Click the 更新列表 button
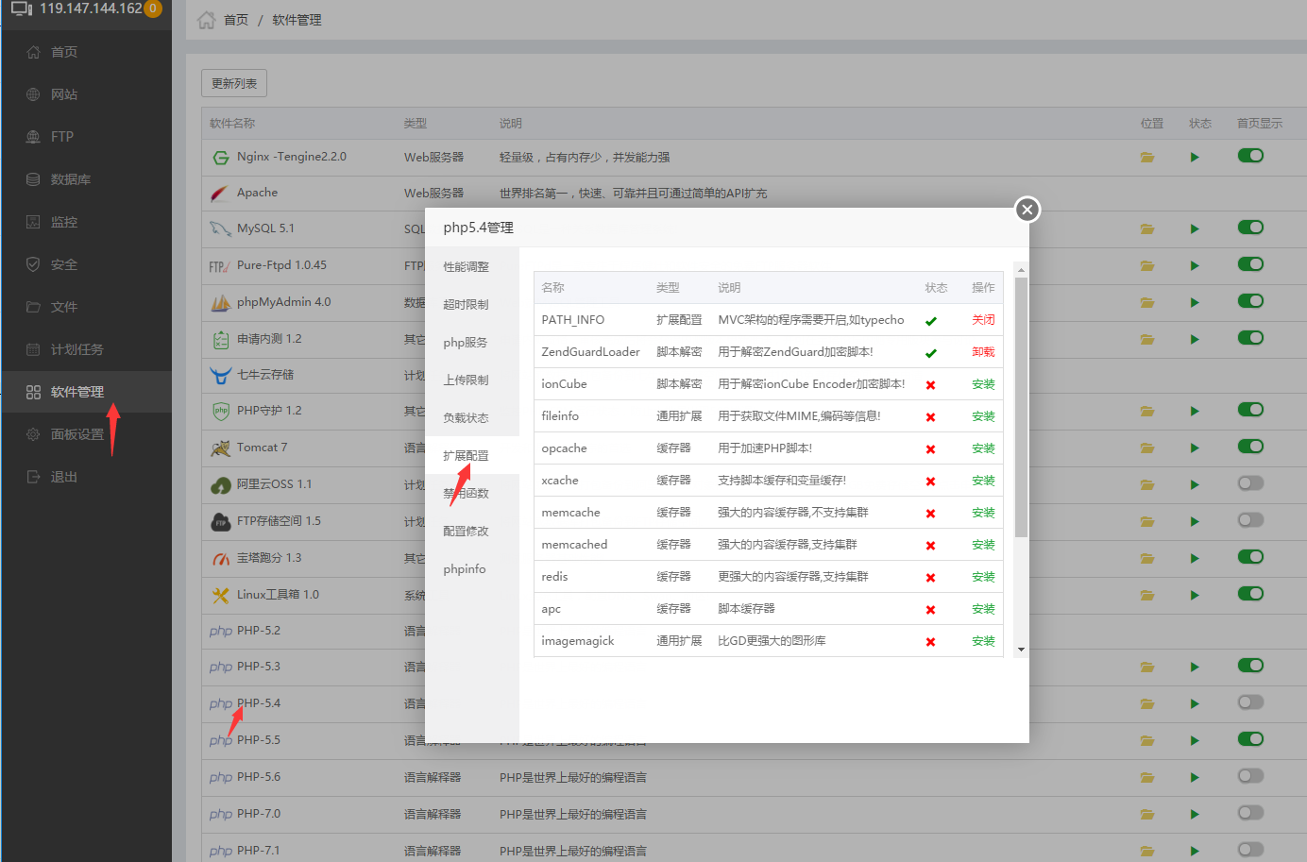The image size is (1307, 862). coord(234,83)
